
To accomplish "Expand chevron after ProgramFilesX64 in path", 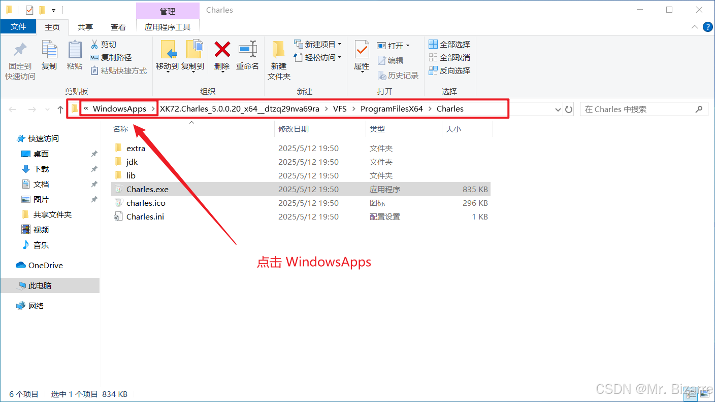I will pos(430,109).
